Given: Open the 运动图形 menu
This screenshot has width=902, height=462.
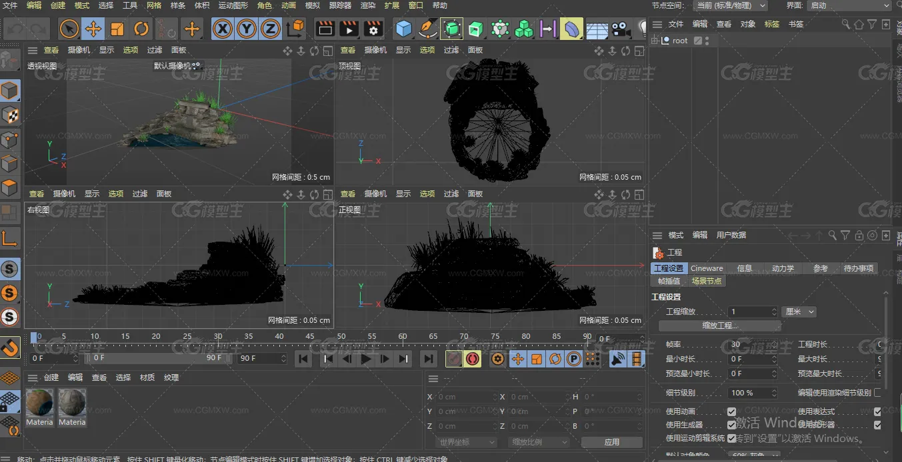Looking at the screenshot, I should coord(233,5).
